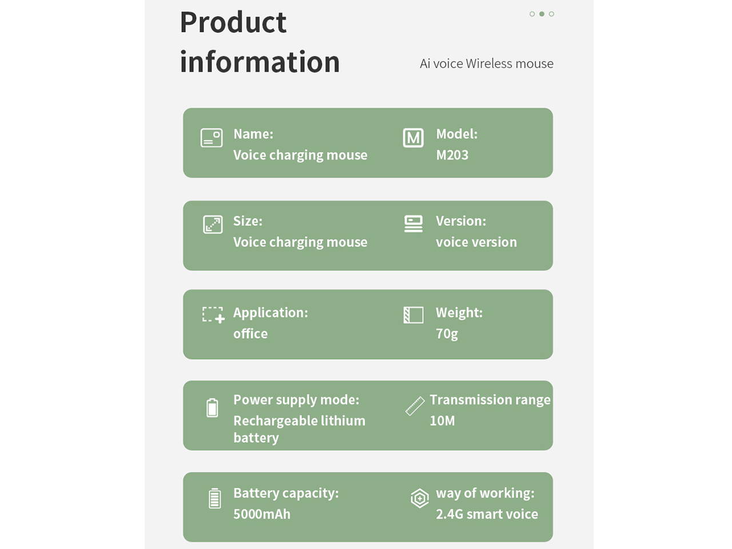Click the 'Rechargeable lithium battery' text
This screenshot has width=732, height=549.
(299, 429)
